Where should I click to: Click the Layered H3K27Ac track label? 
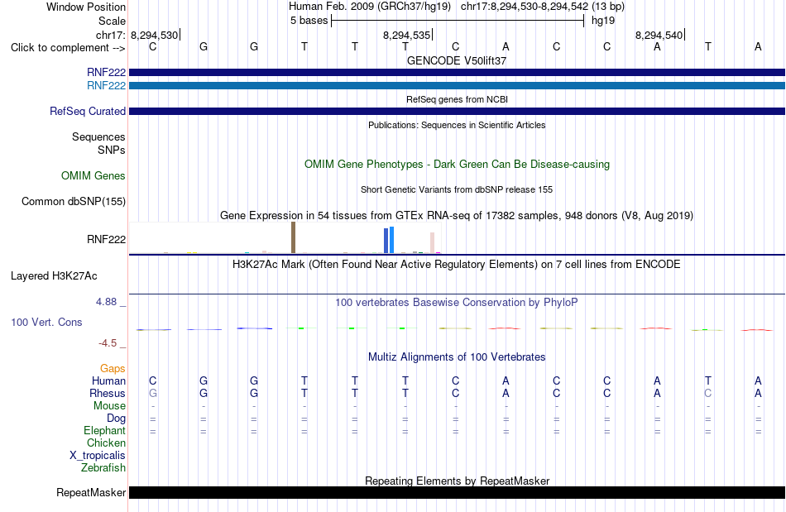tap(54, 276)
